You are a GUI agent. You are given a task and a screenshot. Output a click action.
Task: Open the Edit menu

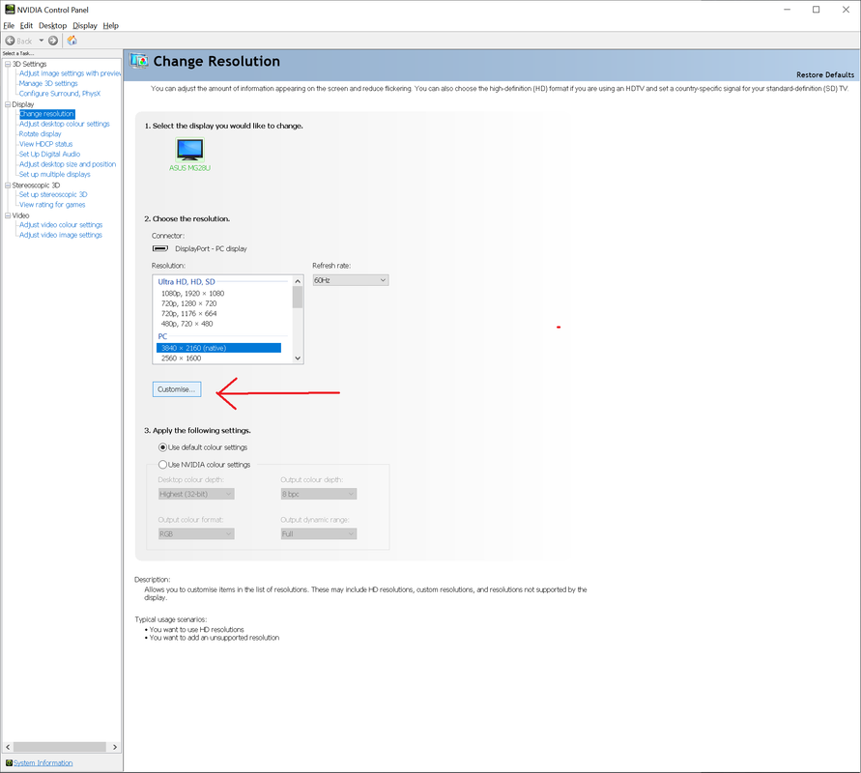pyautogui.click(x=26, y=25)
